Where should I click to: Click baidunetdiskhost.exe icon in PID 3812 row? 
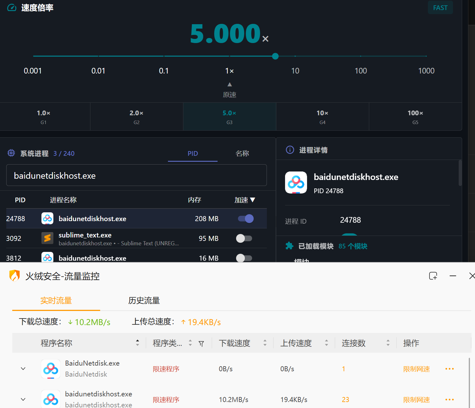point(47,258)
